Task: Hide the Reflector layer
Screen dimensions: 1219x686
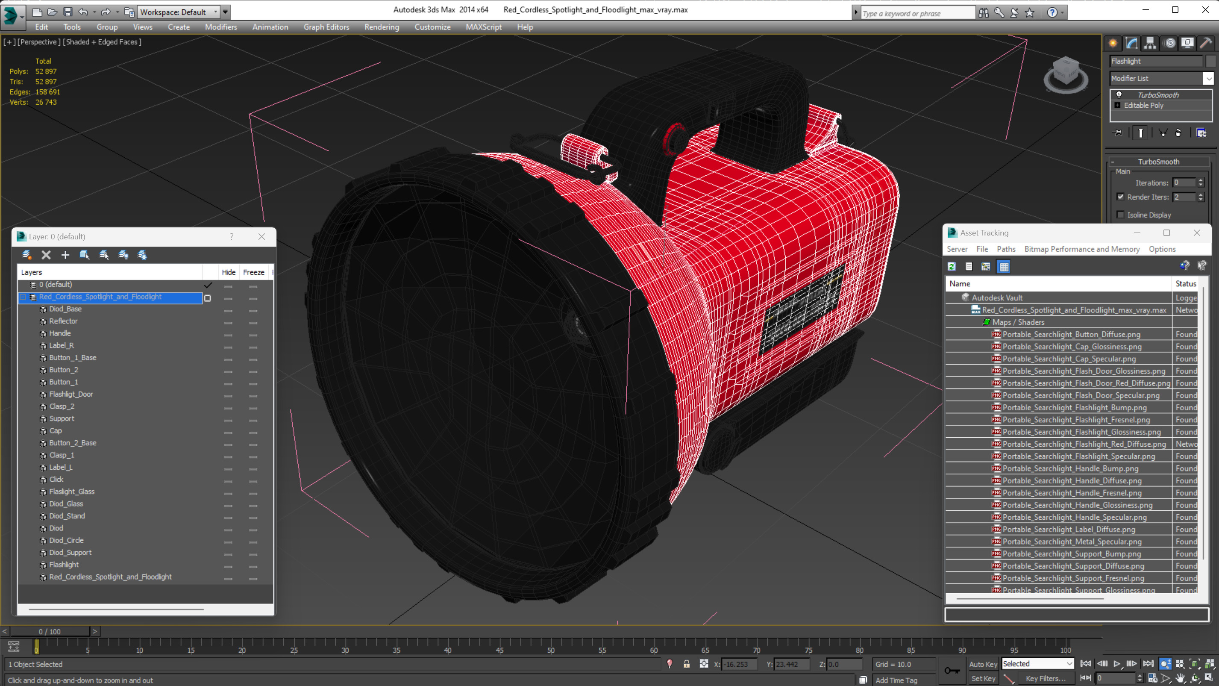Action: (228, 321)
